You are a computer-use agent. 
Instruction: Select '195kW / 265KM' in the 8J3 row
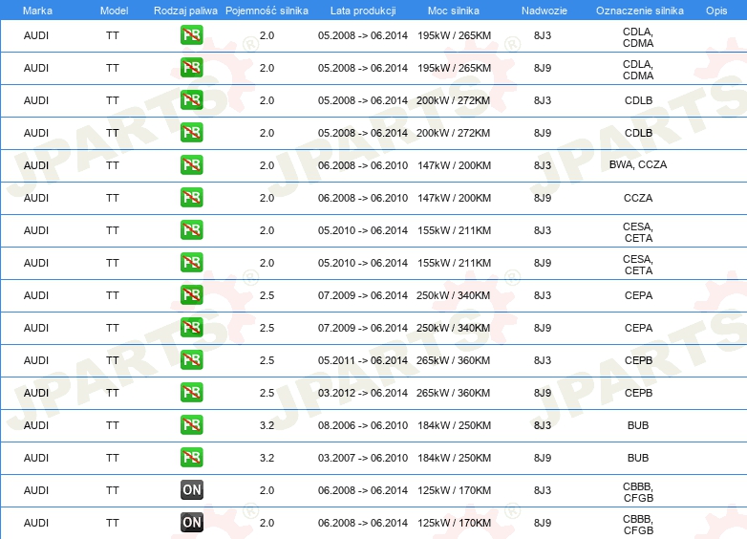[454, 35]
